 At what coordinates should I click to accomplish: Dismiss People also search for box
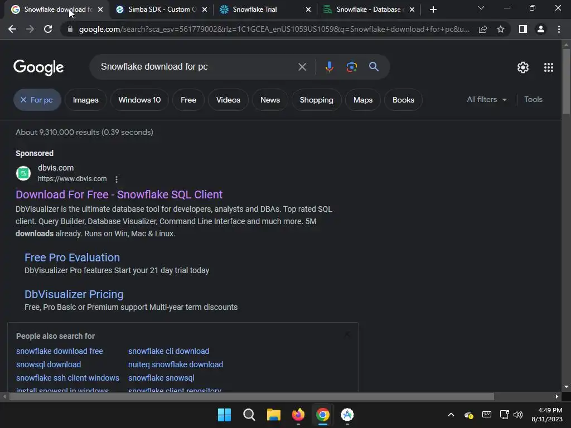pos(347,334)
